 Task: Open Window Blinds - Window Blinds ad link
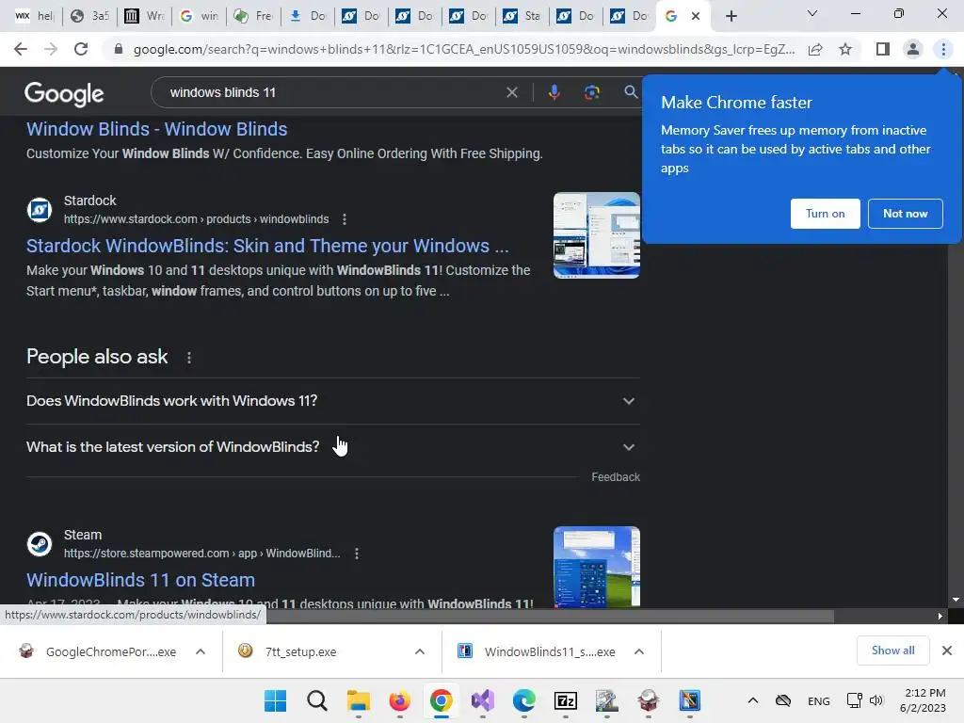pyautogui.click(x=157, y=129)
